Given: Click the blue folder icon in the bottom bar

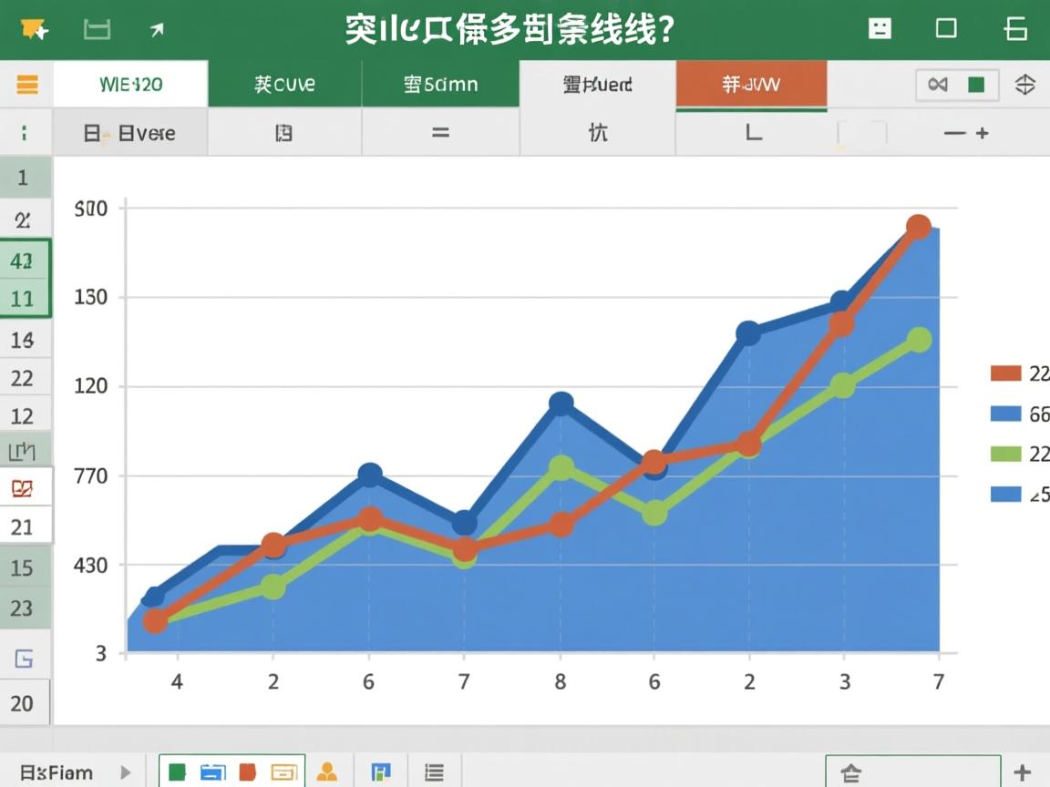Looking at the screenshot, I should click(213, 772).
